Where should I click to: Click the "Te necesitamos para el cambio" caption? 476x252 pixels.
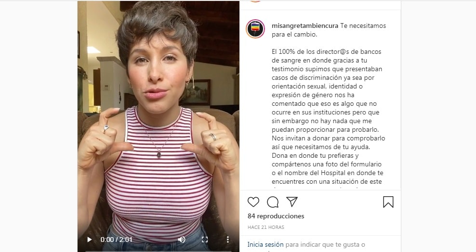pos(329,30)
